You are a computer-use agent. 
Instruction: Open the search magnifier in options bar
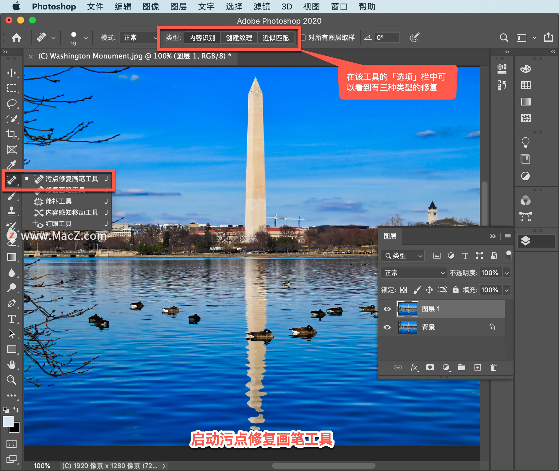click(x=504, y=38)
